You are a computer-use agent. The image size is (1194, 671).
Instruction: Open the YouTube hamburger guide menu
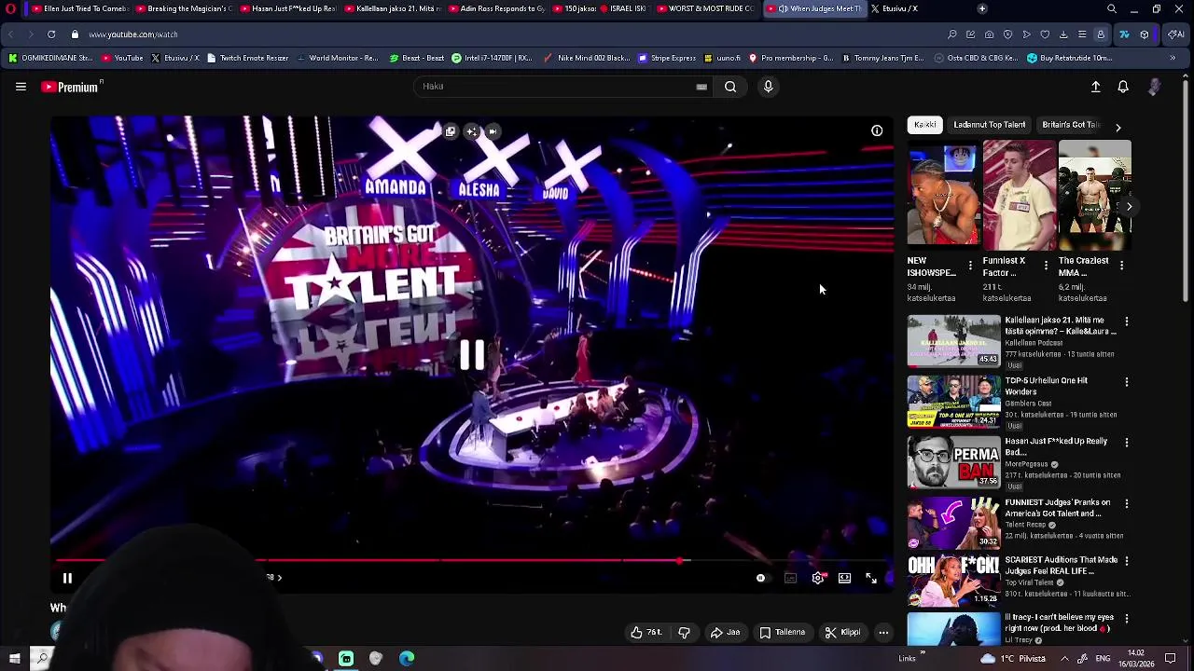[21, 87]
